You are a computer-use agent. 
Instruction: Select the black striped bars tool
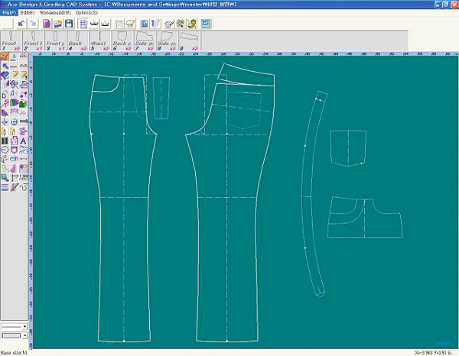tap(5, 141)
